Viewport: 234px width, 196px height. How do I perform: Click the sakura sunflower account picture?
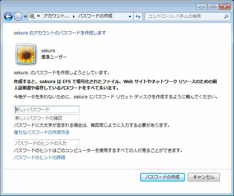coord(25,54)
